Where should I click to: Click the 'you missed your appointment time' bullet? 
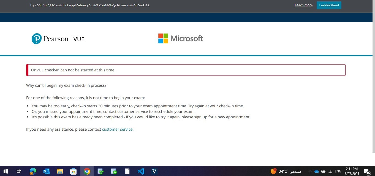click(113, 111)
